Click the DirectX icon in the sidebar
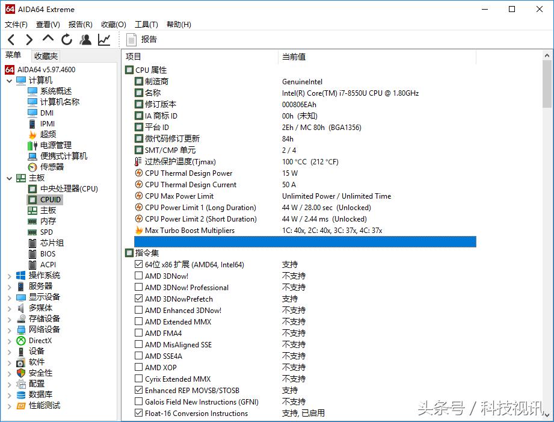The image size is (554, 422). [x=21, y=340]
